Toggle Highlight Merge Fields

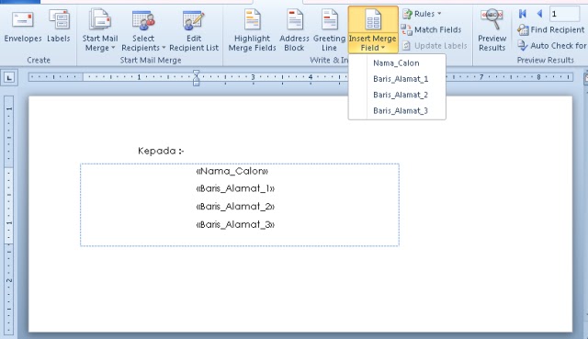(252, 31)
